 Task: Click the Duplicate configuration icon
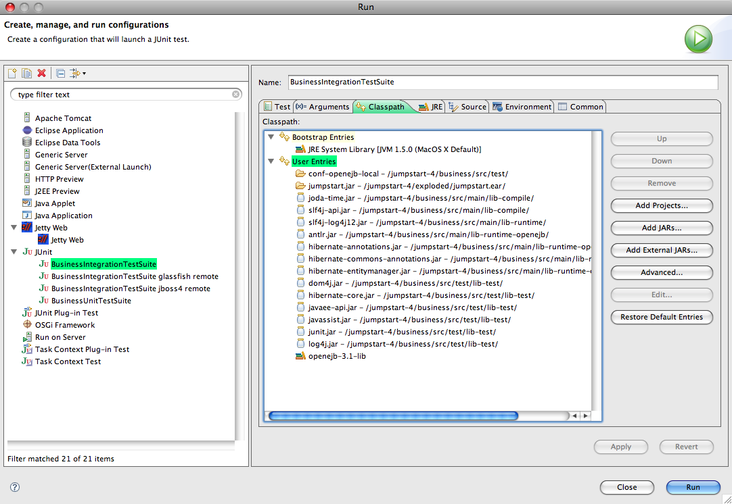click(27, 73)
